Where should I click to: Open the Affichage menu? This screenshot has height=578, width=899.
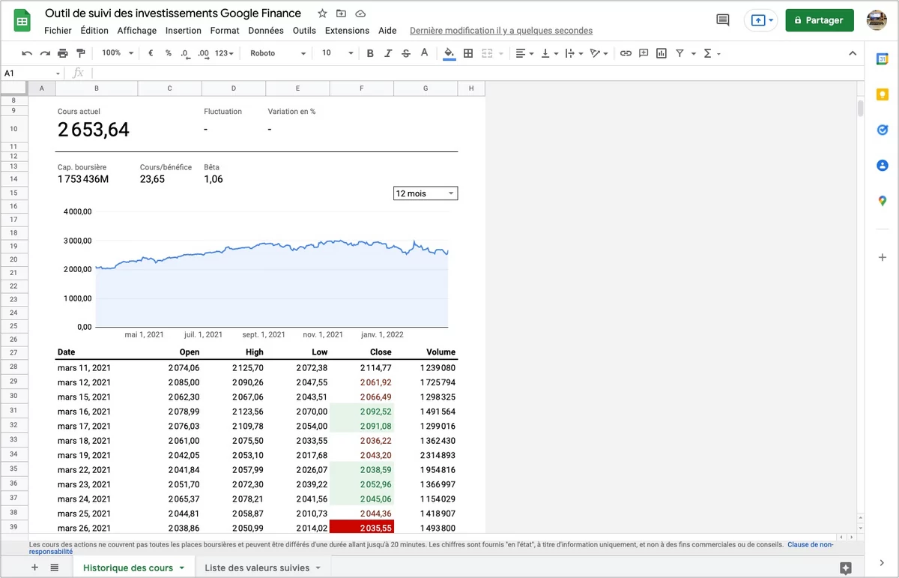(137, 31)
